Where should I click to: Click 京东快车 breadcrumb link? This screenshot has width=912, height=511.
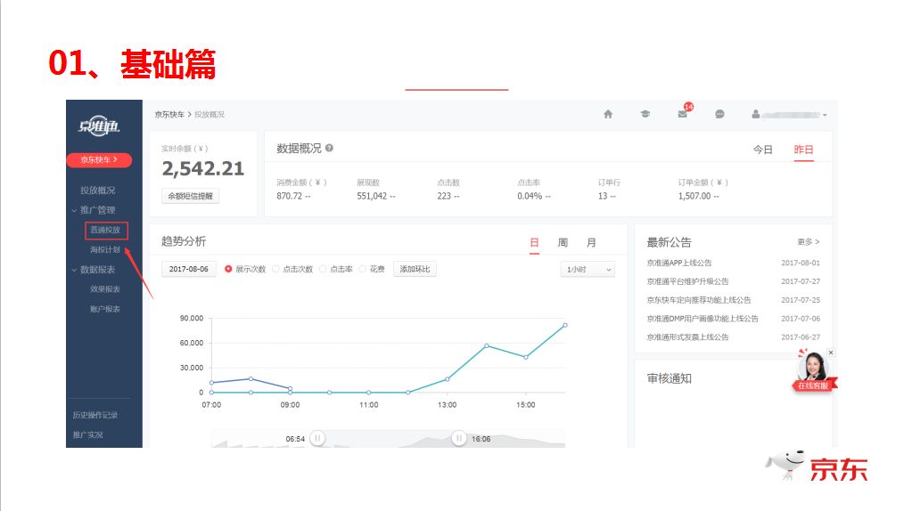point(169,114)
